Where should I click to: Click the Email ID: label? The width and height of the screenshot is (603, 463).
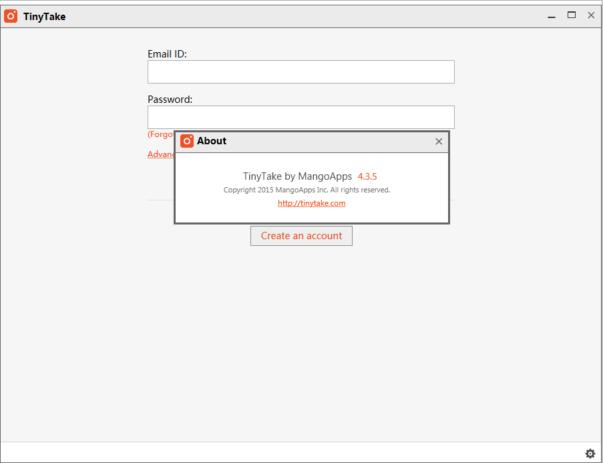(167, 54)
